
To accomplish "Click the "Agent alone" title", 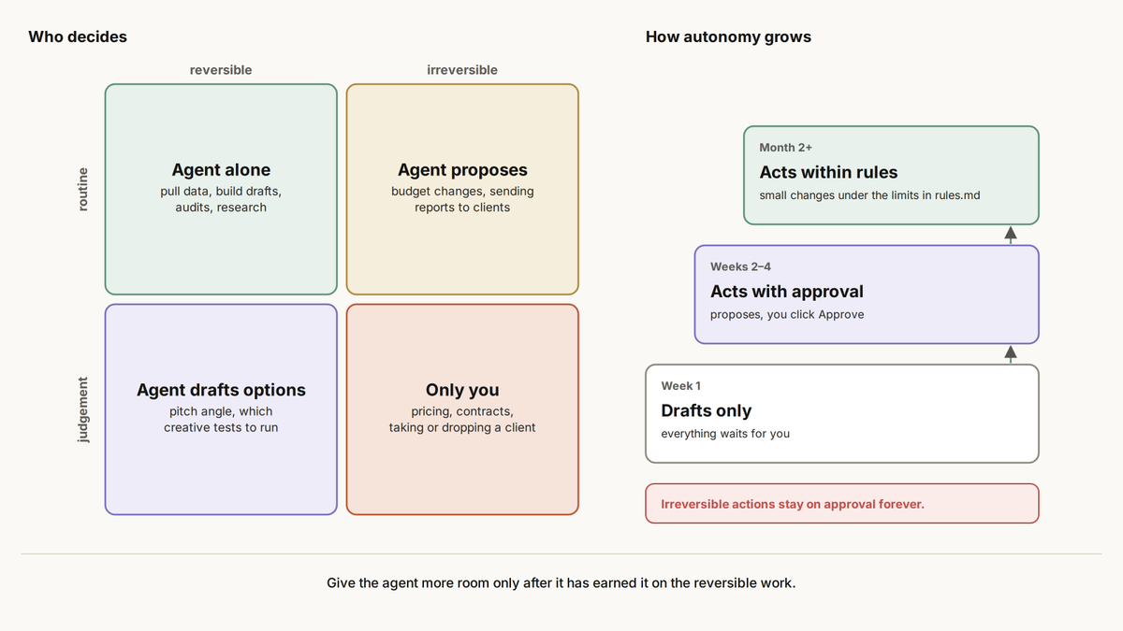I will point(221,170).
